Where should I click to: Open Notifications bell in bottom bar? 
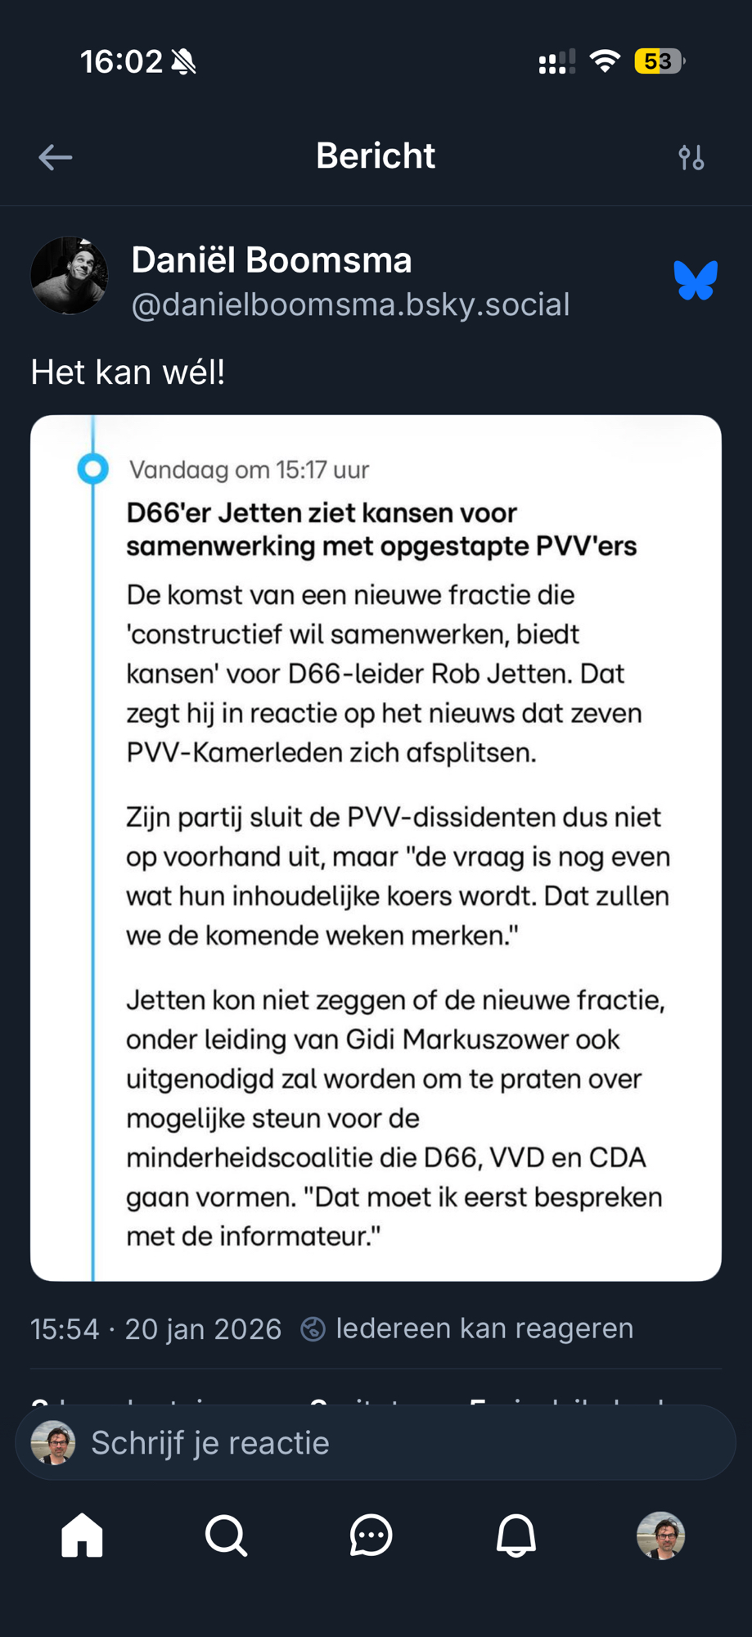[516, 1536]
